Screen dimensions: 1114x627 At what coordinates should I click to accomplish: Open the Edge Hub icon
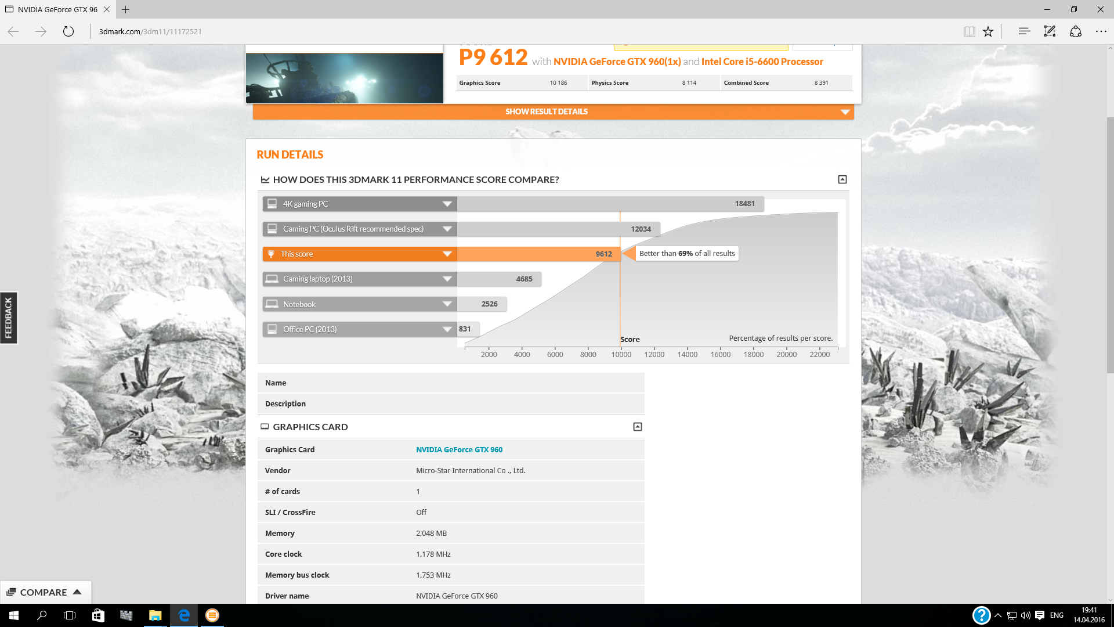1024,31
